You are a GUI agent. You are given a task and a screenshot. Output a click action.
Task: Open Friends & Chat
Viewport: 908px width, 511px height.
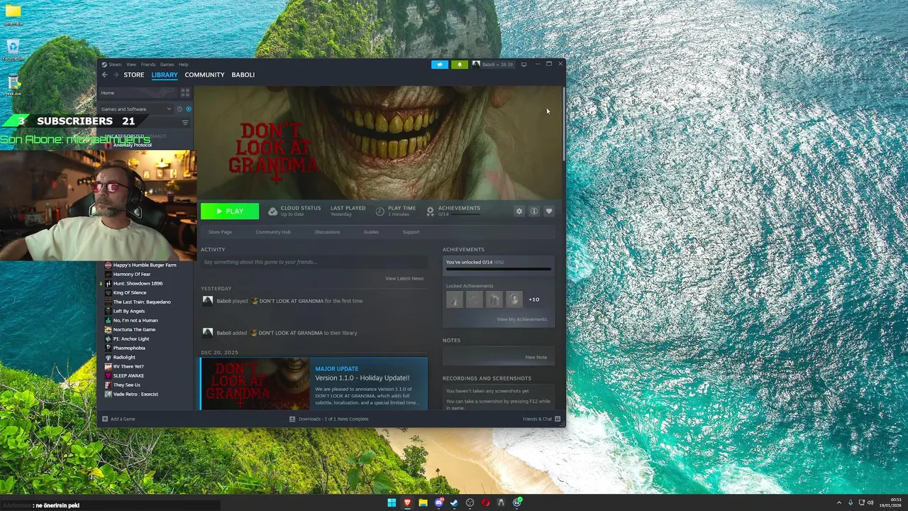[542, 419]
